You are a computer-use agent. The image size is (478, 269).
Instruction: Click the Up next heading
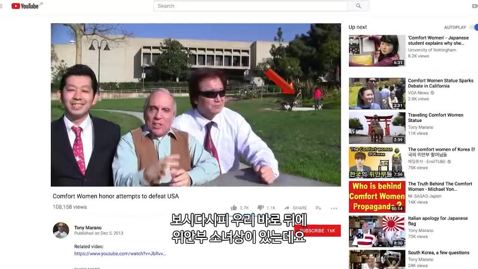coord(357,27)
